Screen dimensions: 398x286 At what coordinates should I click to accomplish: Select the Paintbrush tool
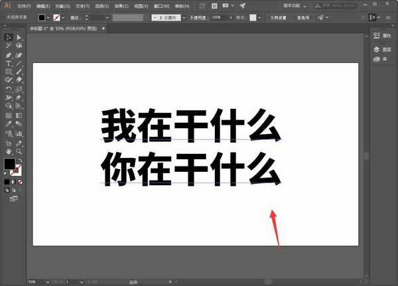coord(19,72)
